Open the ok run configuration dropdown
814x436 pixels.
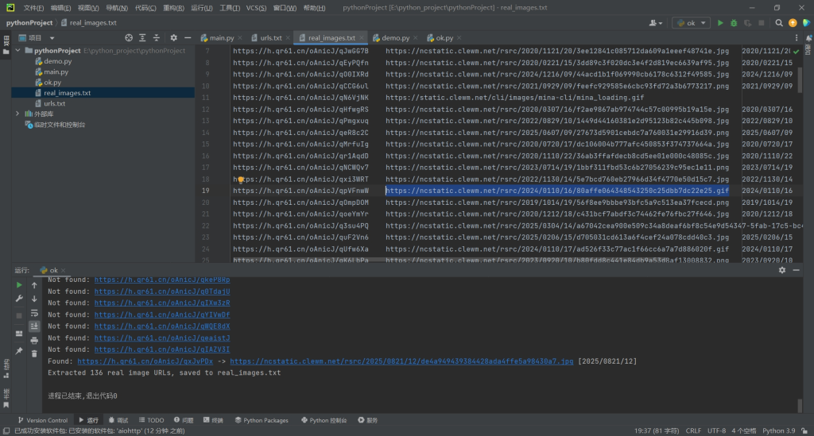click(x=691, y=23)
